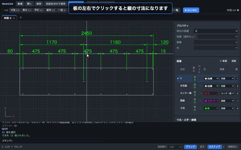Click the 保存 (save) button
Image resolution: width=241 pixels, height=150 pixels.
[39, 4]
